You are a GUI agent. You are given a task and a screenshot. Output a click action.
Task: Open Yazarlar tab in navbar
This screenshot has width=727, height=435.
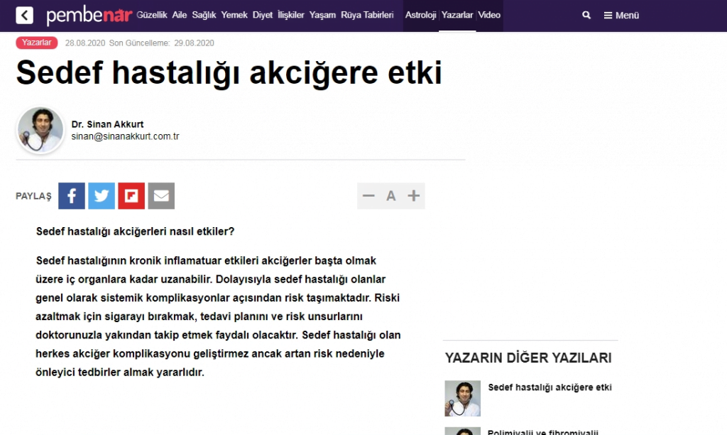(457, 15)
